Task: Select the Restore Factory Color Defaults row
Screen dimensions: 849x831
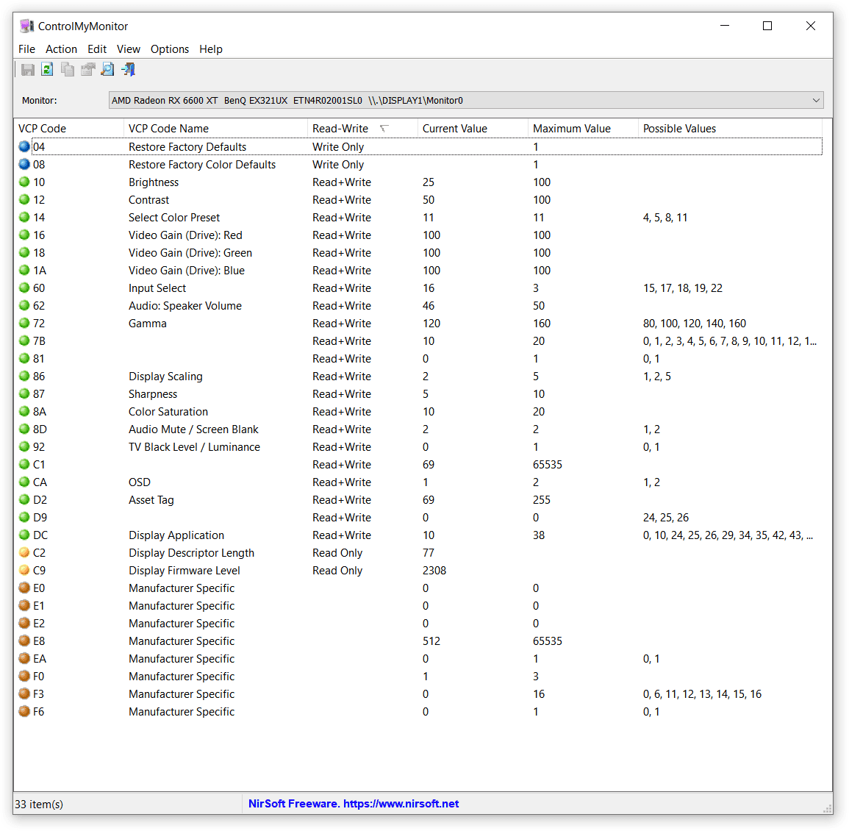Action: point(420,164)
